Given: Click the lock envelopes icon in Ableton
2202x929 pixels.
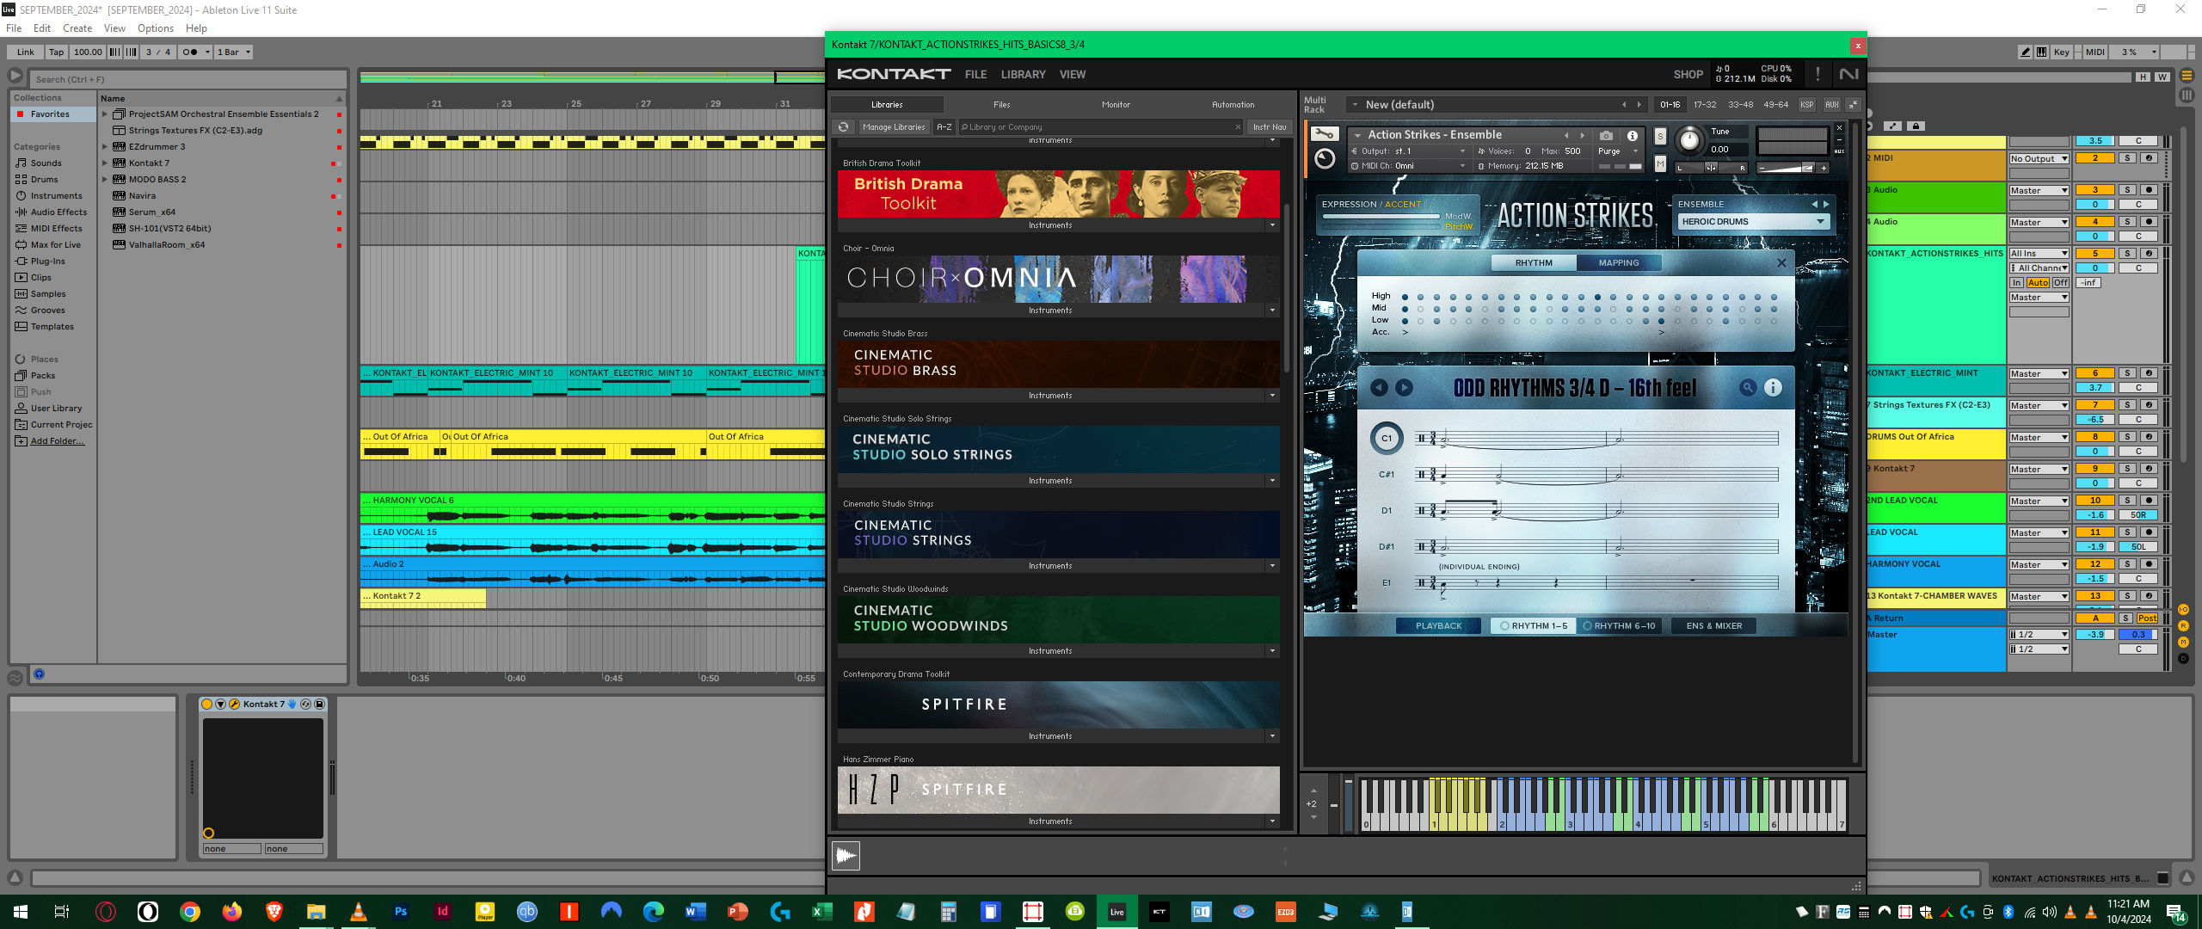Looking at the screenshot, I should tap(1916, 126).
